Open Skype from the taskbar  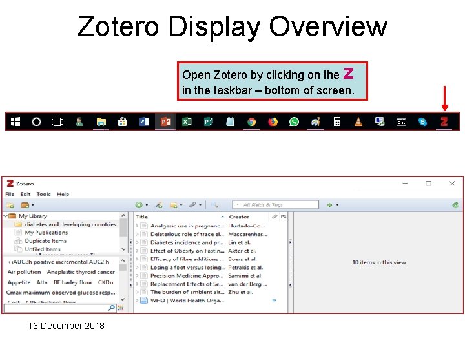[422, 122]
